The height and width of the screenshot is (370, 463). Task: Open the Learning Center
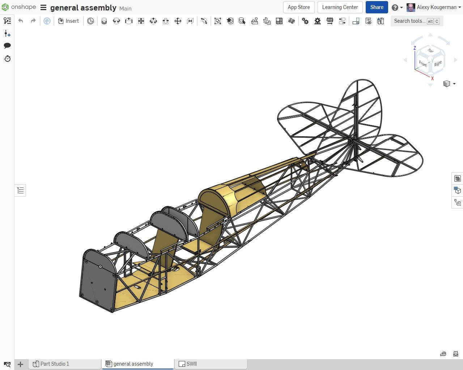point(340,7)
